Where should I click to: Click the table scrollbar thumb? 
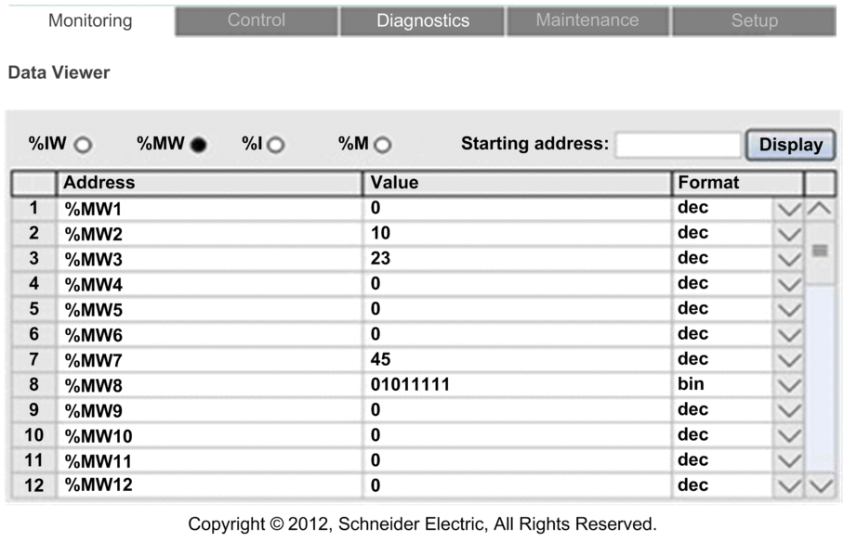coord(820,252)
